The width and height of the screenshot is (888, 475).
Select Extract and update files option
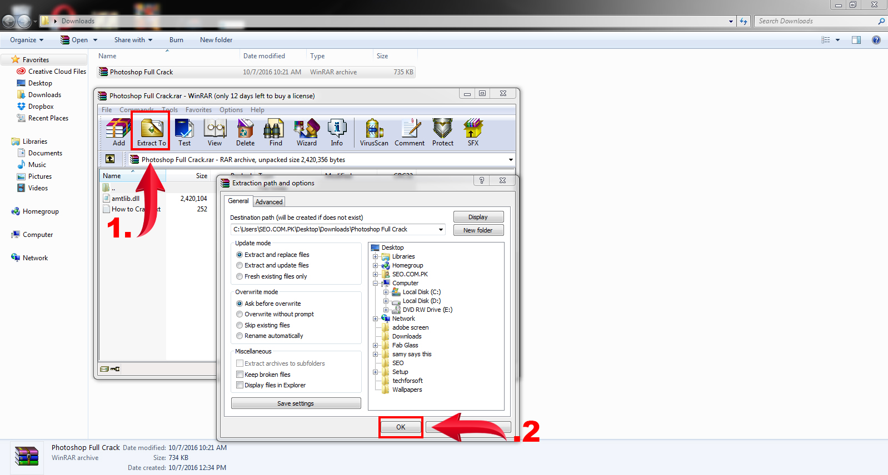click(x=272, y=265)
